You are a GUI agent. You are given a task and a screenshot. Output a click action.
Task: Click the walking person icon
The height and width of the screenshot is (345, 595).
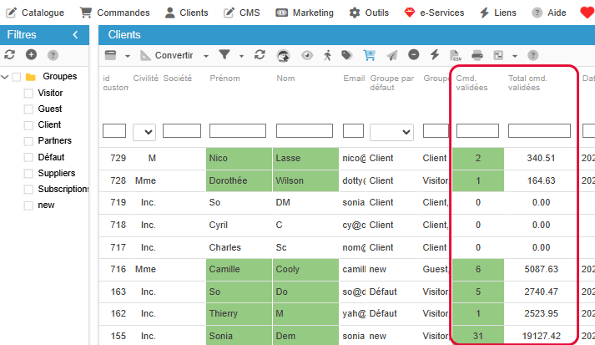tap(327, 55)
